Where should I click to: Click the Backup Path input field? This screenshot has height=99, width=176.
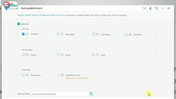(x=60, y=94)
